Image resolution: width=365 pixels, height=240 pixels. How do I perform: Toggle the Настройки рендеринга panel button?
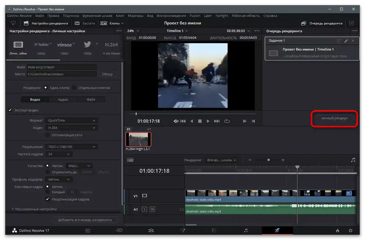[x=46, y=23]
